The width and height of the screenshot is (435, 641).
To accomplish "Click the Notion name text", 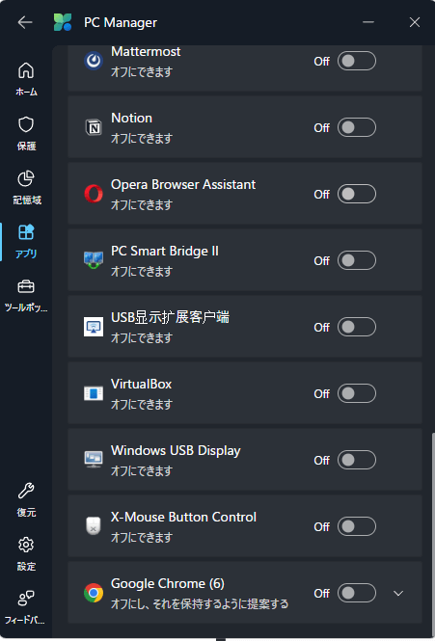I will [x=132, y=119].
